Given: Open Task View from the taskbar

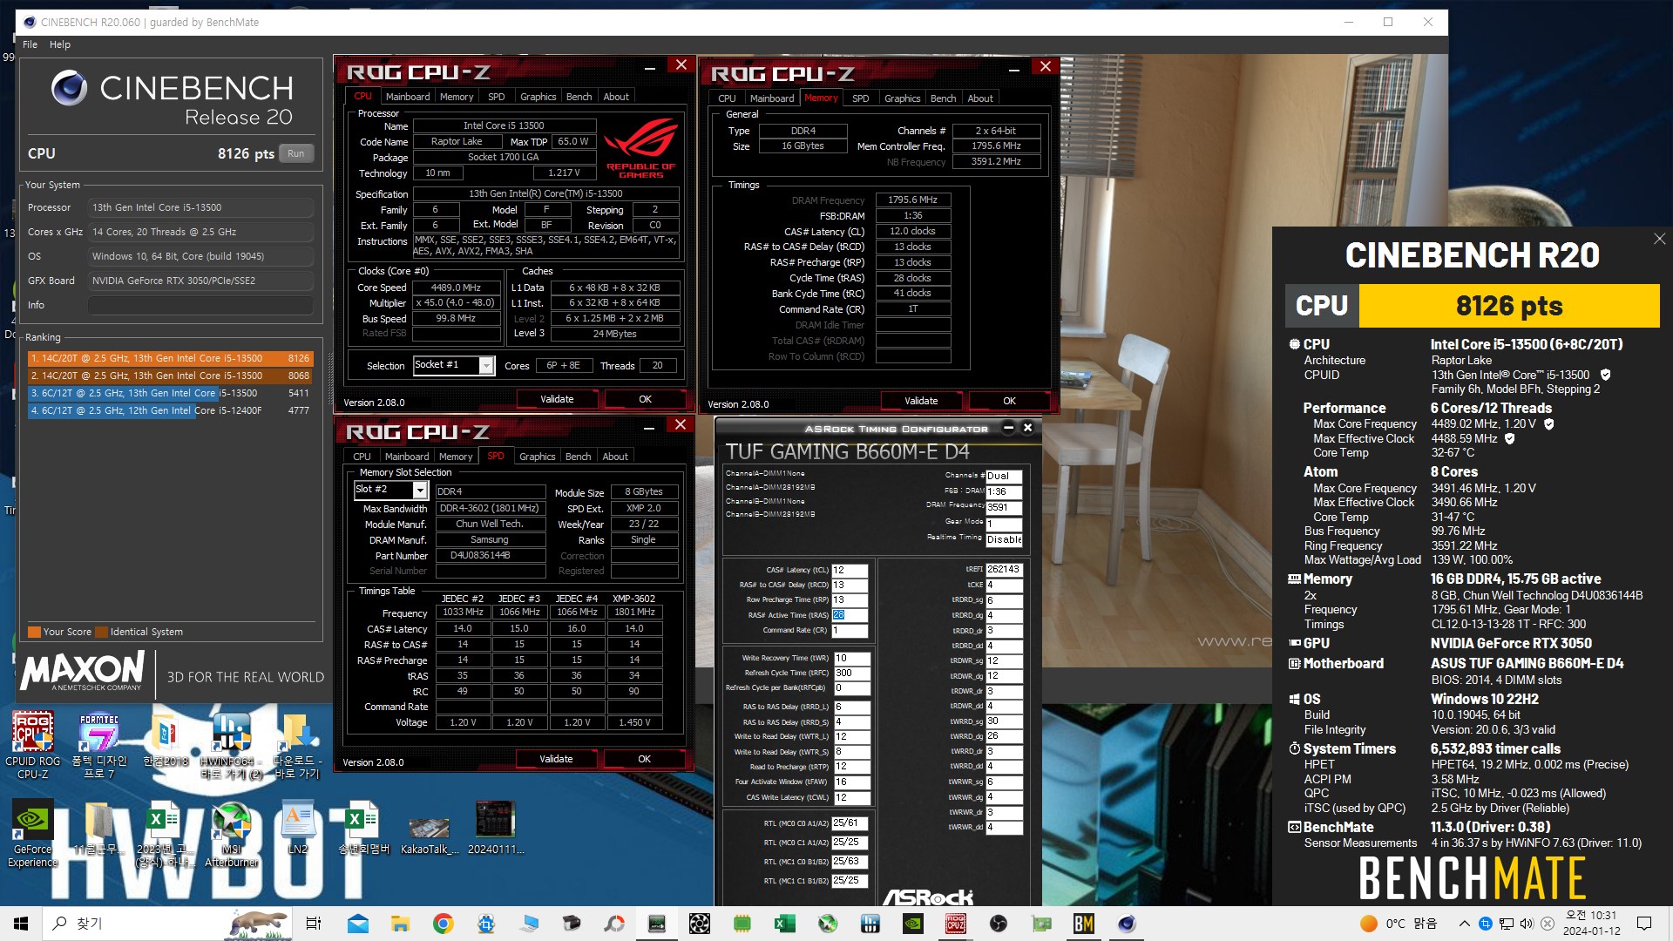Looking at the screenshot, I should tap(314, 924).
